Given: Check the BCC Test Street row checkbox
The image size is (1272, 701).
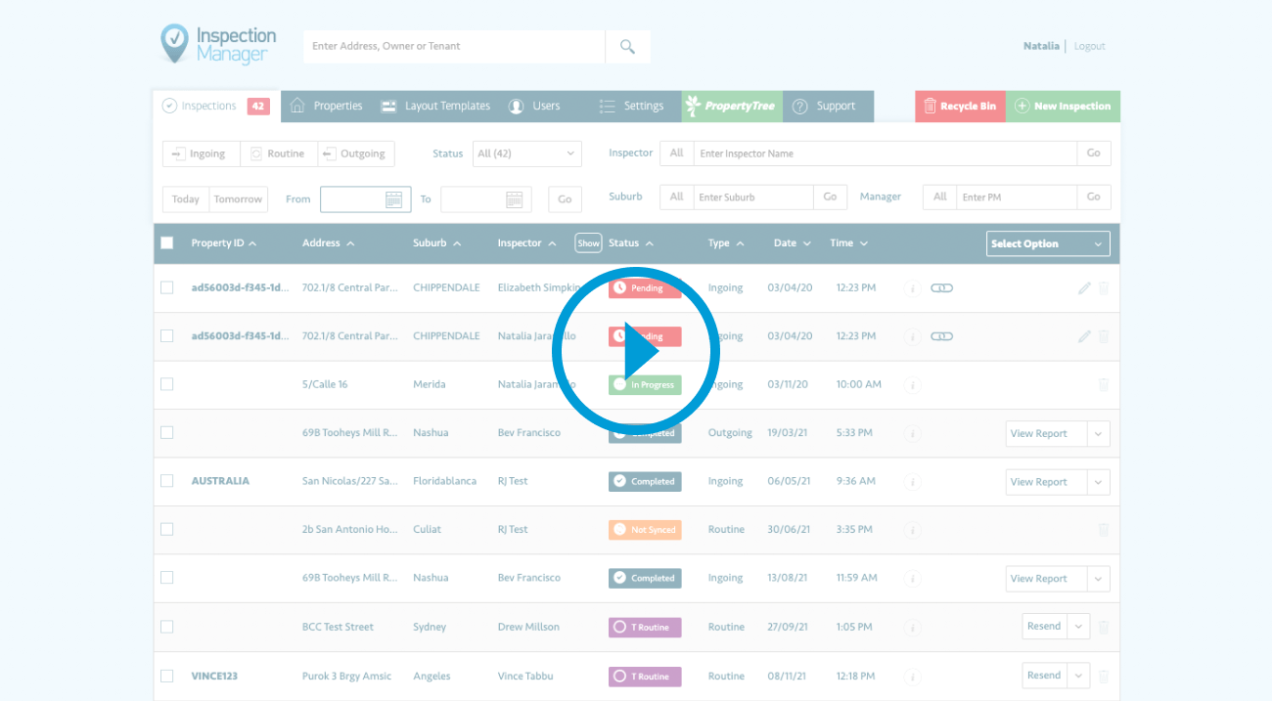Looking at the screenshot, I should [x=167, y=627].
